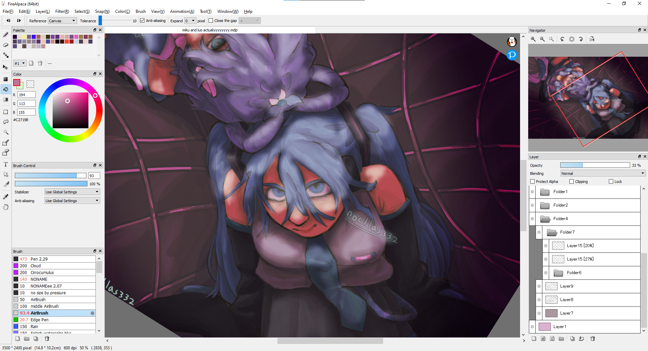Screen dimensions: 648x351
Task: Toggle visibility of Folder2
Action: (x=532, y=205)
